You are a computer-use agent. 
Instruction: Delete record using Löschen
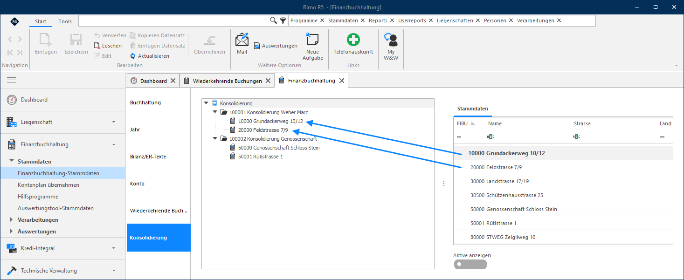108,46
